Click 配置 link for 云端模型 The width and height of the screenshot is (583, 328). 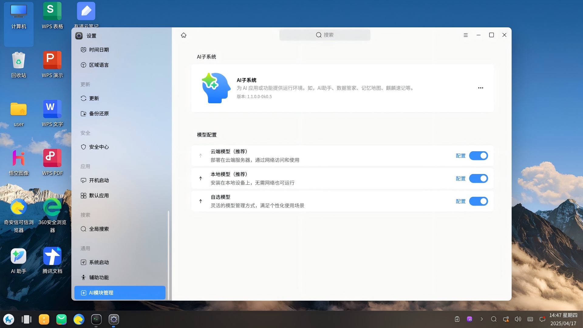[461, 156]
